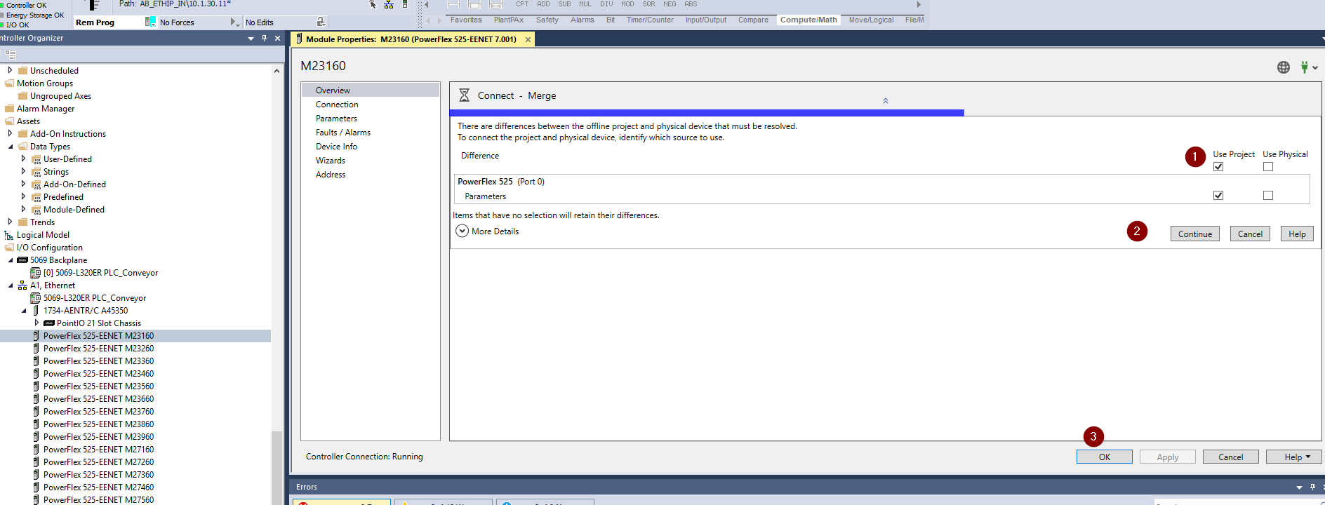Image resolution: width=1325 pixels, height=505 pixels.
Task: Click the globe language icon in module header
Action: 1283,67
